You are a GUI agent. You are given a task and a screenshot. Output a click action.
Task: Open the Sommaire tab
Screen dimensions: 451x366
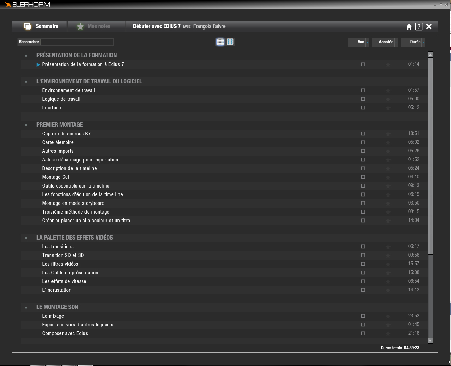[x=39, y=26]
